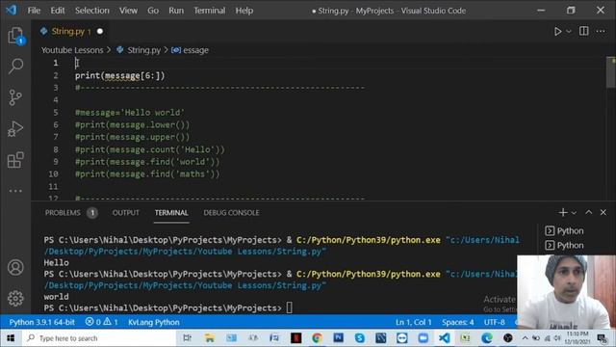Viewport: 616px width, 347px height.
Task: Open the Explorer view in activity bar
Action: 15,36
